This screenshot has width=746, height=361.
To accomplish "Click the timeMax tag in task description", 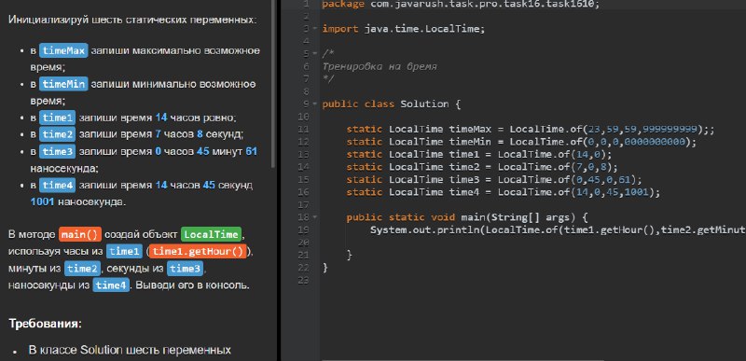I will (63, 50).
